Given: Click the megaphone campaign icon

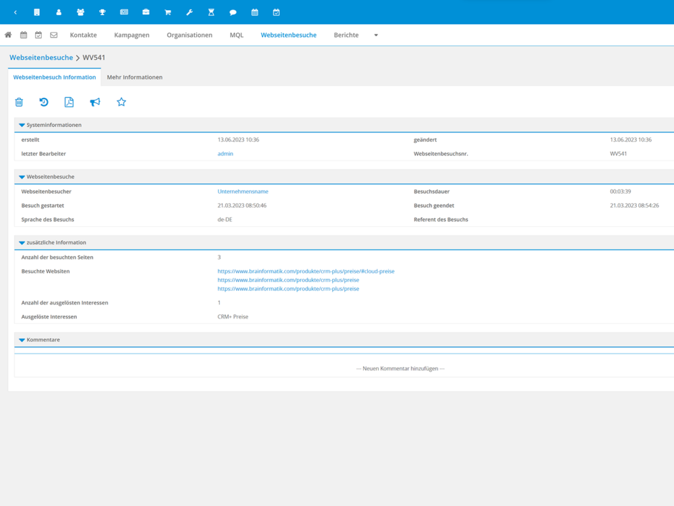Looking at the screenshot, I should tap(95, 102).
